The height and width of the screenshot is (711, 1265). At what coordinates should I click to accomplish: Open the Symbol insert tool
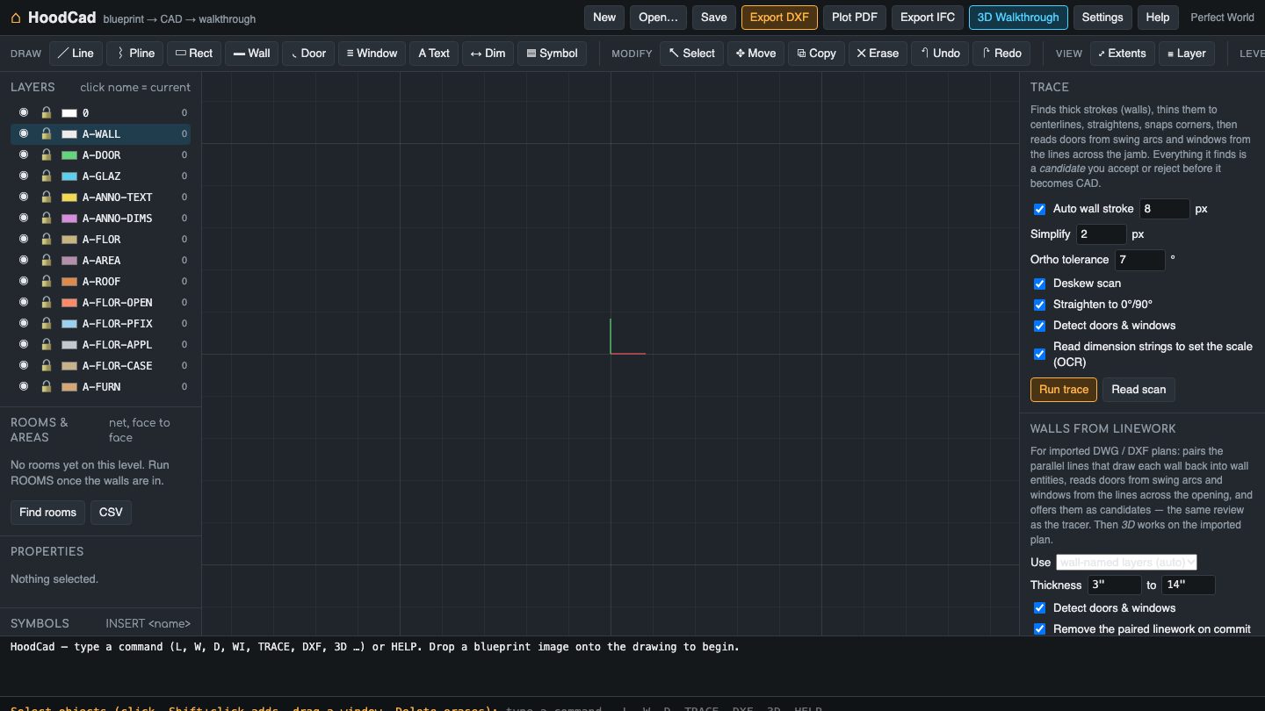[552, 54]
